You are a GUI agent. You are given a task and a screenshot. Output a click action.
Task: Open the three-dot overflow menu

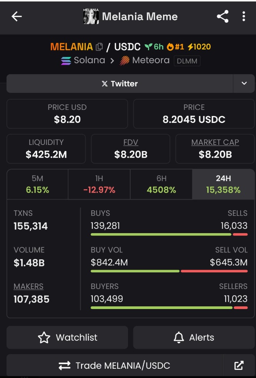tap(244, 16)
